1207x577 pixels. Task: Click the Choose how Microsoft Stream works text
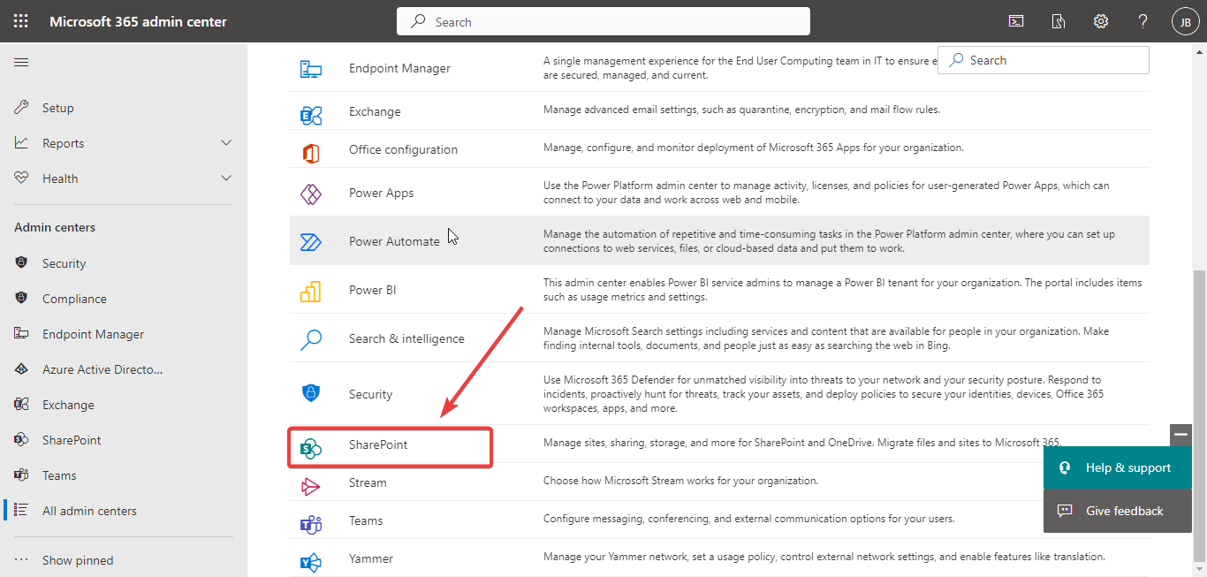(680, 481)
